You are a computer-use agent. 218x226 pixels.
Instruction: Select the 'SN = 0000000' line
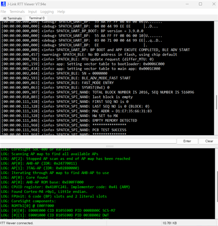(55, 73)
